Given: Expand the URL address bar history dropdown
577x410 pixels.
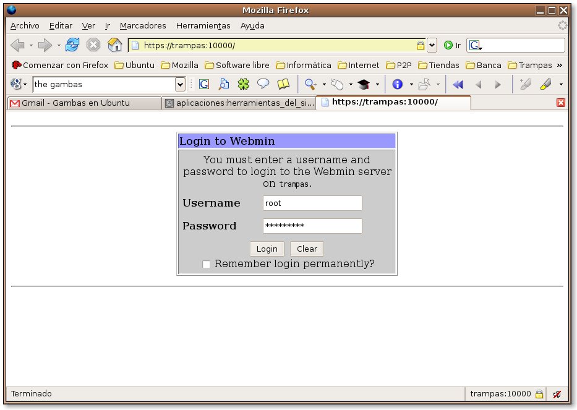Looking at the screenshot, I should point(432,45).
